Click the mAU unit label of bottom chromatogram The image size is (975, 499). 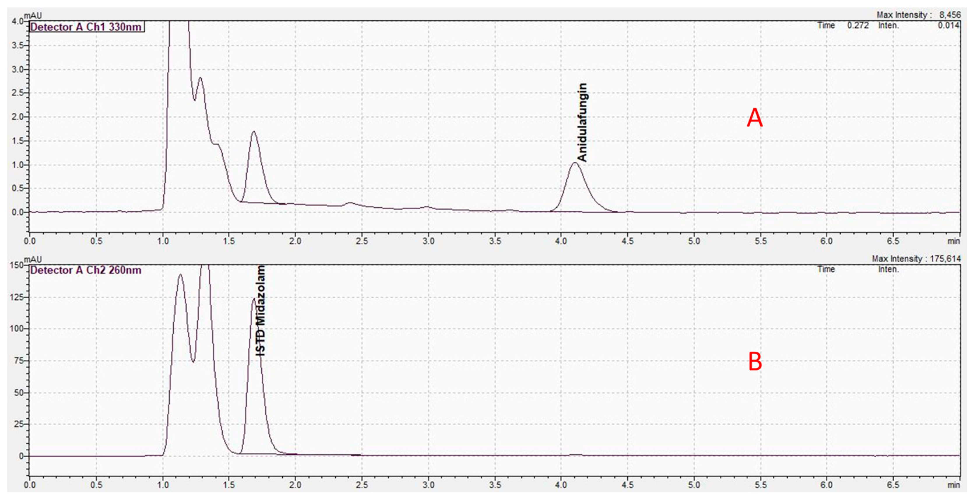pyautogui.click(x=33, y=260)
